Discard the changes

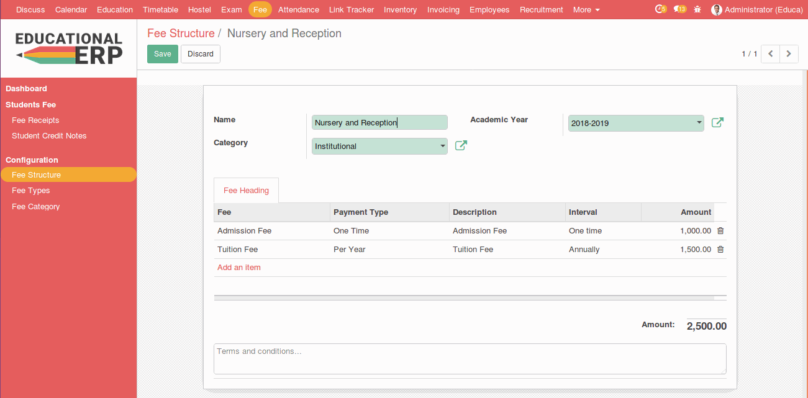[x=200, y=54]
